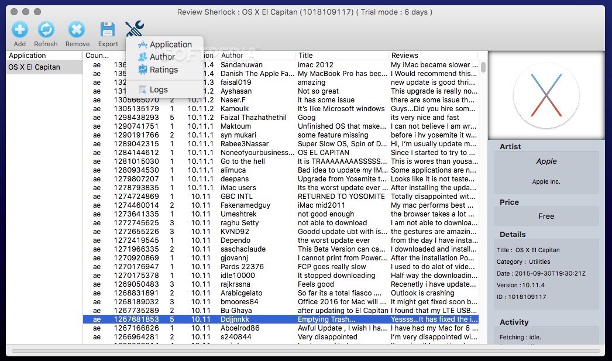Image resolution: width=612 pixels, height=361 pixels.
Task: Click the 'Apple Inc.' artist text
Action: point(546,181)
